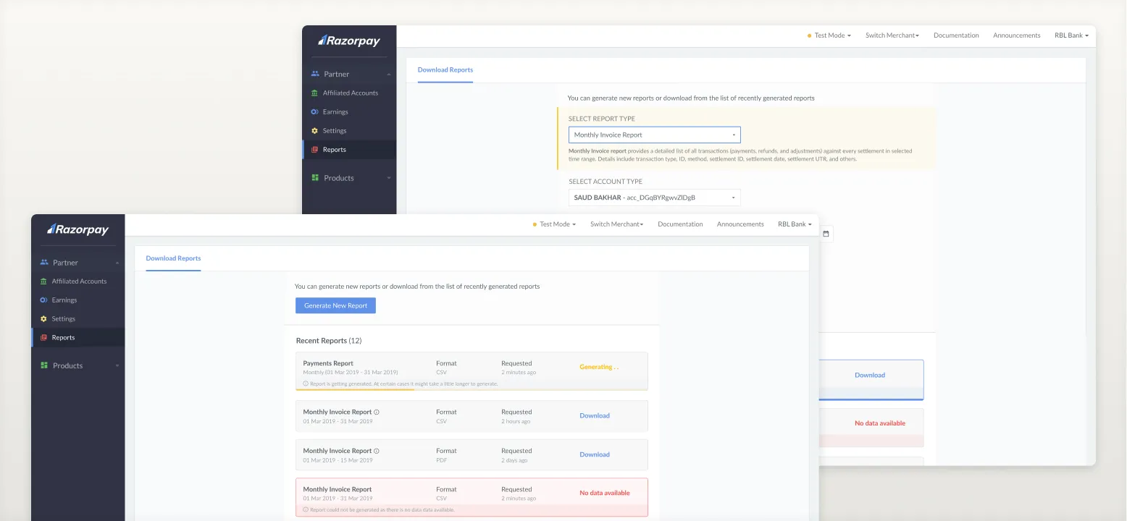Open Documentation link in back window
Image resolution: width=1127 pixels, height=521 pixels.
(x=956, y=35)
